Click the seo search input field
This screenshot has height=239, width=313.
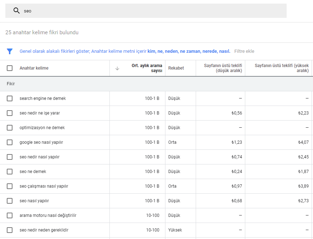coord(153,11)
